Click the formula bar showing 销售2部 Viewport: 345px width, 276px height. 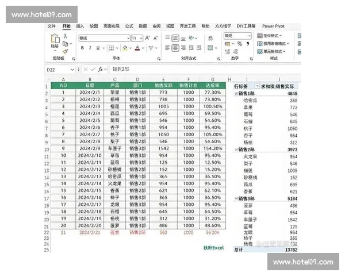(x=205, y=70)
